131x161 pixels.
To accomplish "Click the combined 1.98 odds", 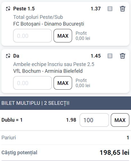I will (71, 120).
